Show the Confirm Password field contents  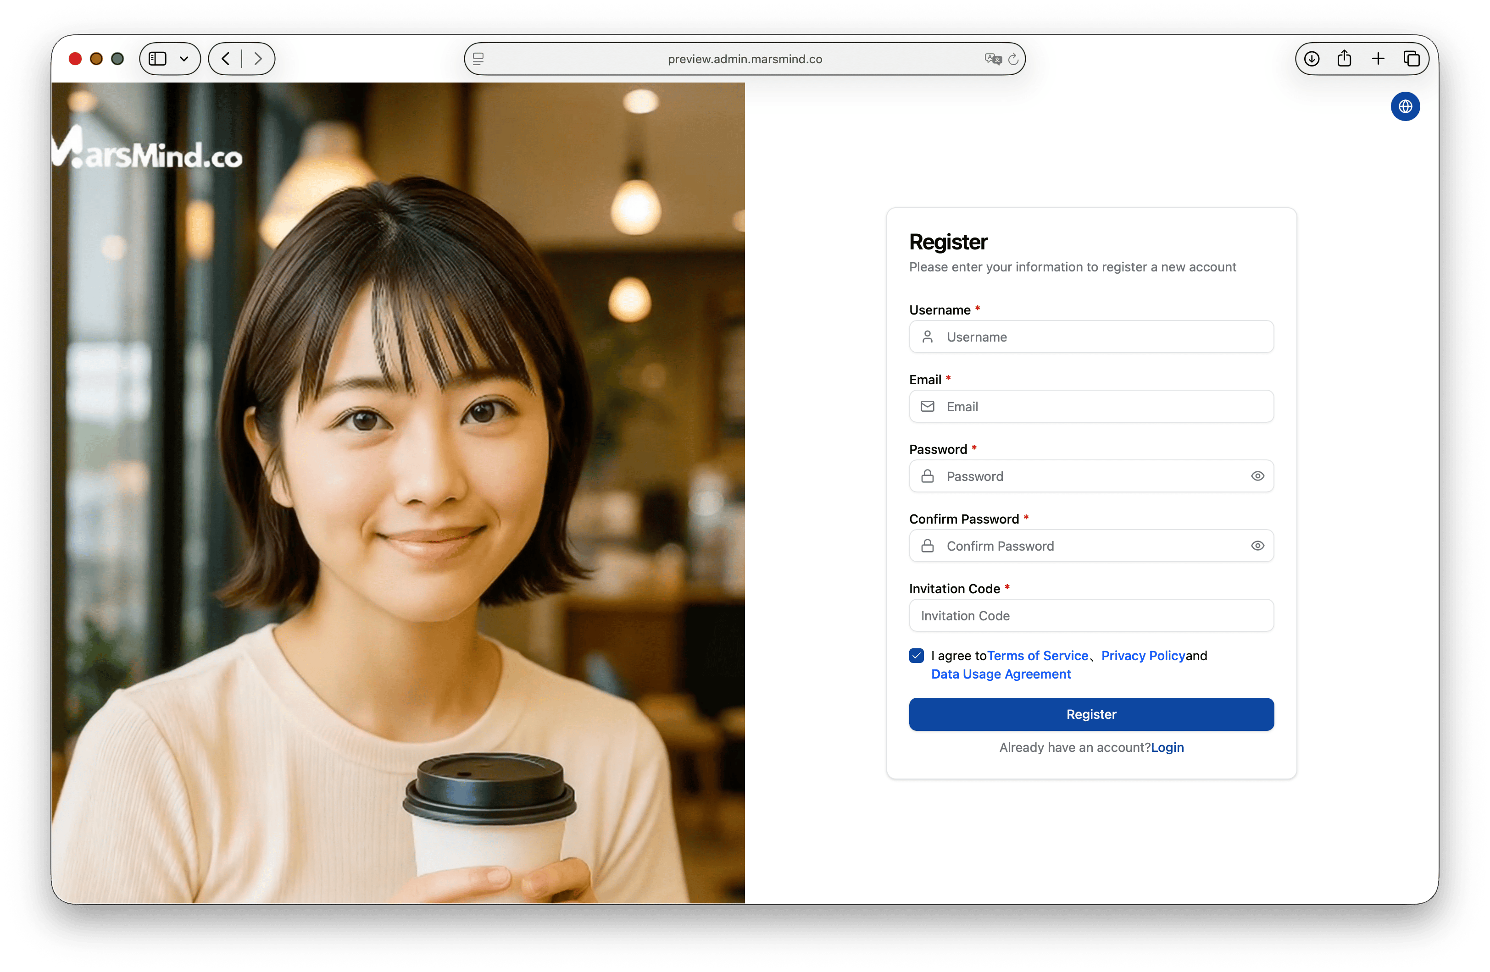pos(1257,546)
